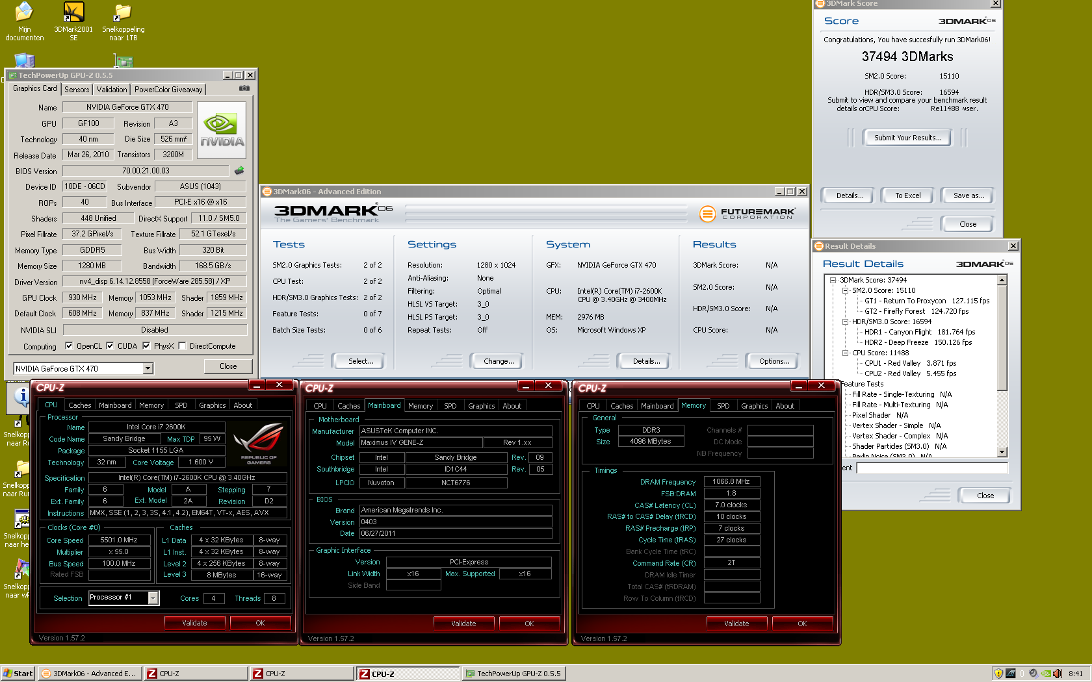Image resolution: width=1092 pixels, height=682 pixels.
Task: Toggle the PhysX checkbox in GPU-Z
Action: (x=146, y=346)
